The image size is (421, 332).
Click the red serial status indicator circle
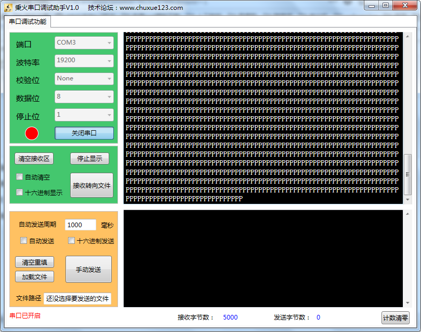click(32, 133)
